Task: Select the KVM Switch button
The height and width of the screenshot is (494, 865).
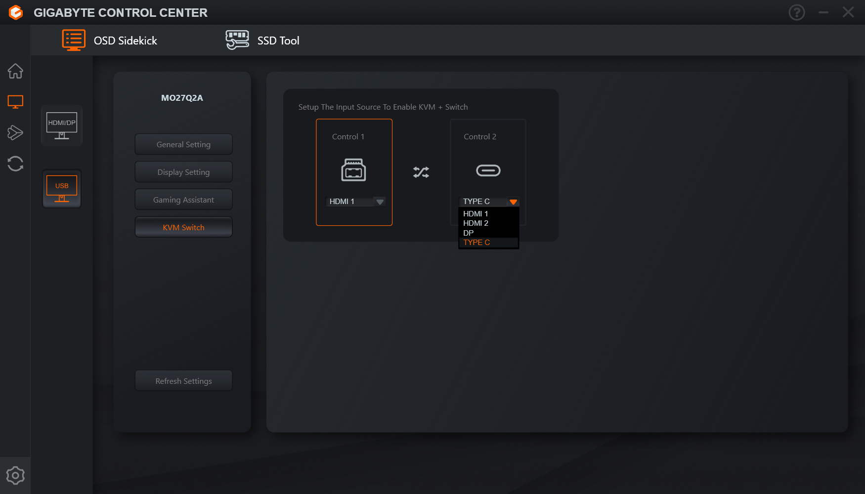Action: pyautogui.click(x=183, y=227)
